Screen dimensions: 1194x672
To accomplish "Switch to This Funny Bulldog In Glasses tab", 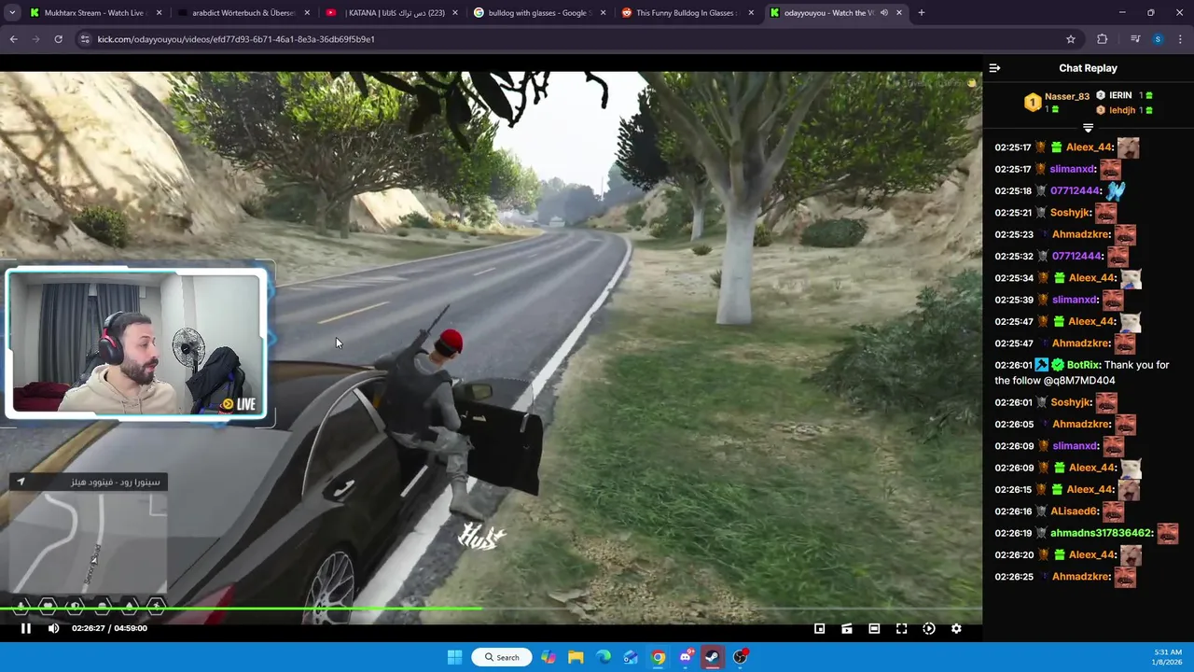I will [687, 13].
